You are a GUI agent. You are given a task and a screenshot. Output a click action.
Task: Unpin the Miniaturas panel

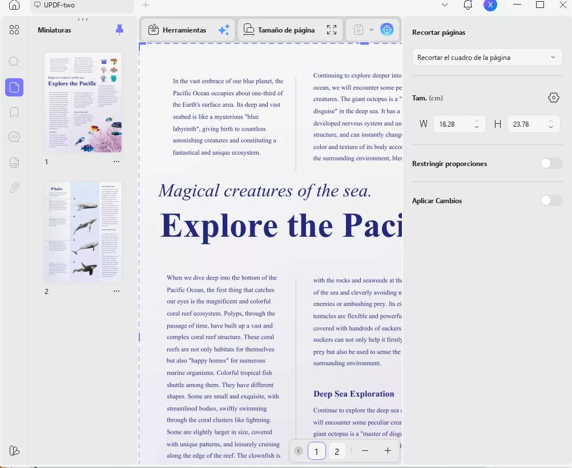(x=119, y=30)
